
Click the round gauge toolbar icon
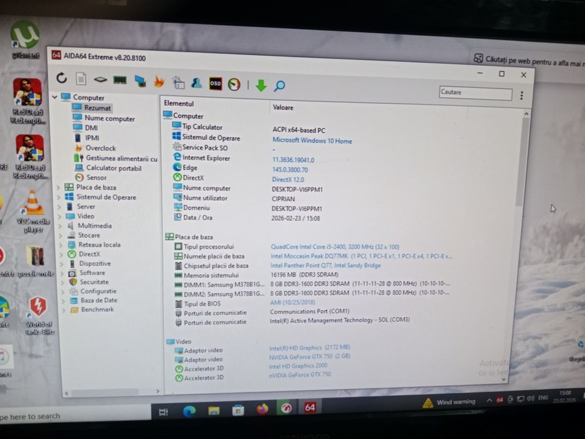click(234, 85)
